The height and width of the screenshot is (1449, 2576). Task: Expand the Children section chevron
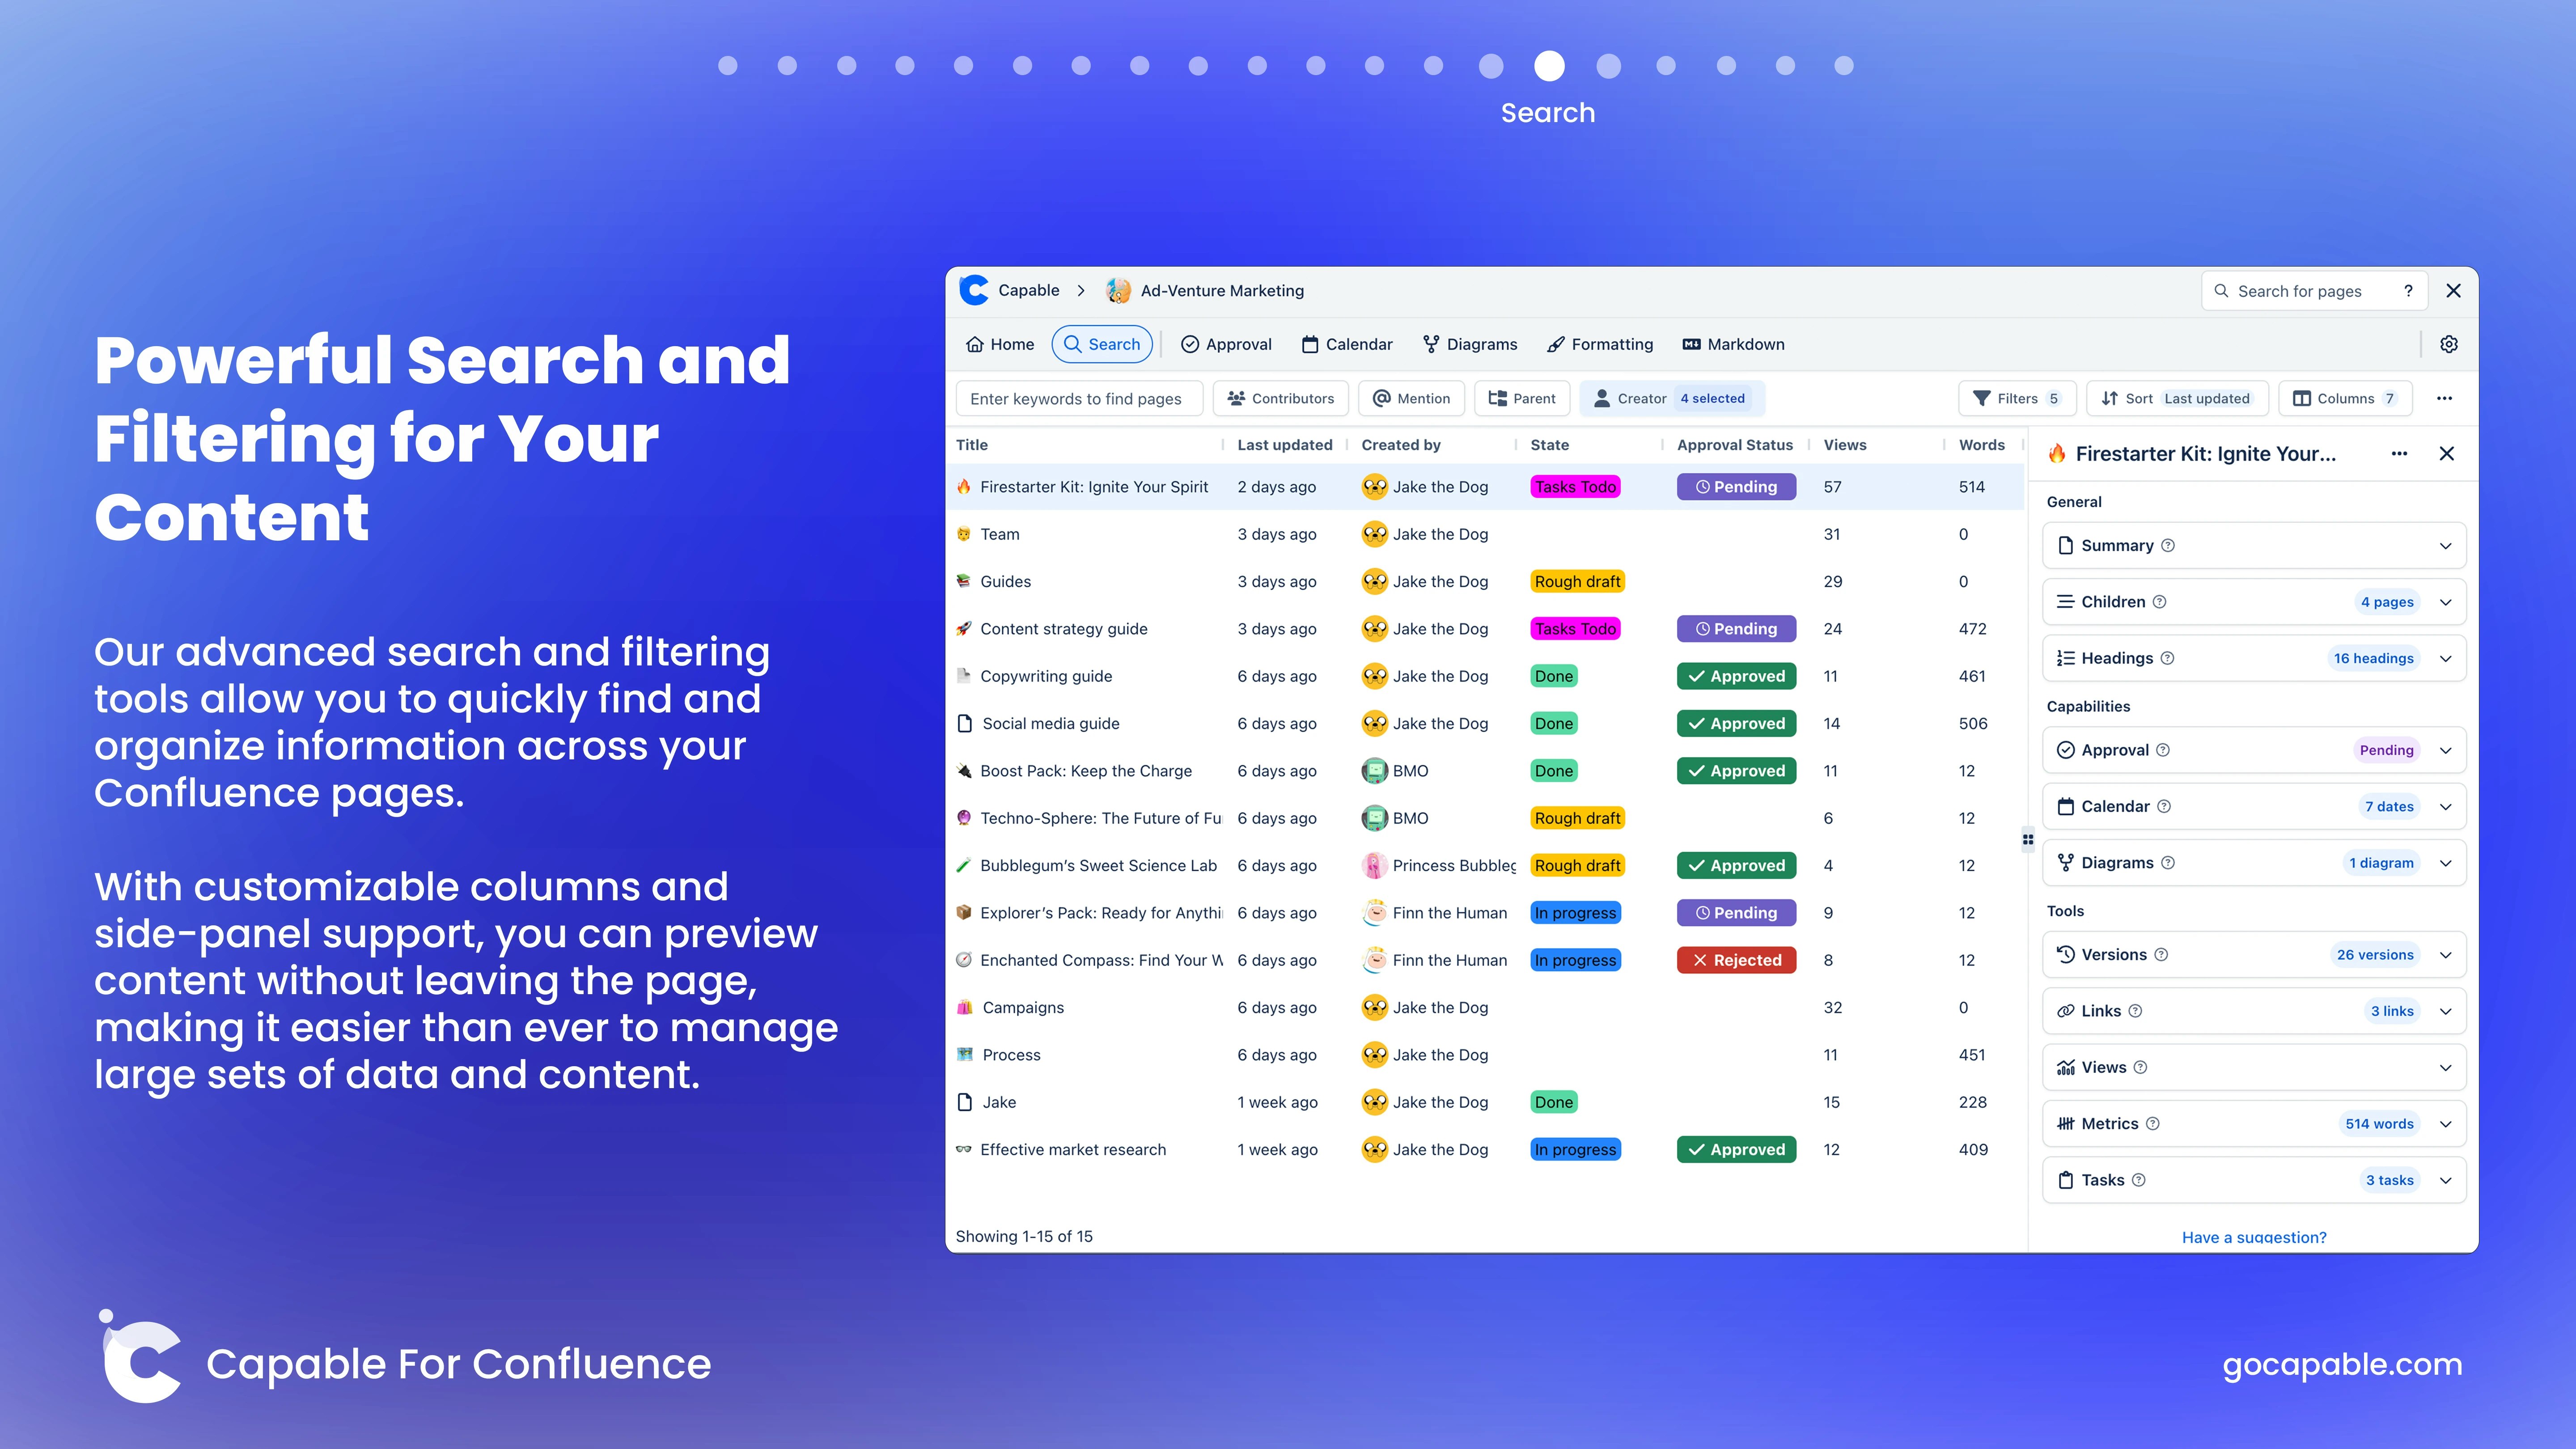(x=2446, y=602)
